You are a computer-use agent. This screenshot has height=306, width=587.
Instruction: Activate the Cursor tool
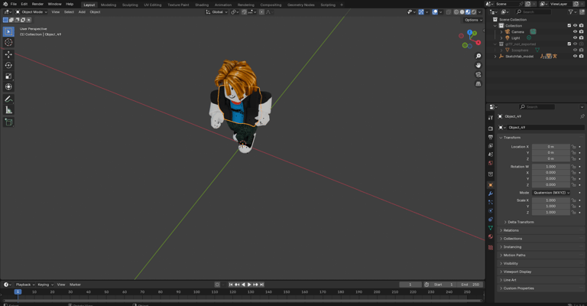(x=8, y=42)
